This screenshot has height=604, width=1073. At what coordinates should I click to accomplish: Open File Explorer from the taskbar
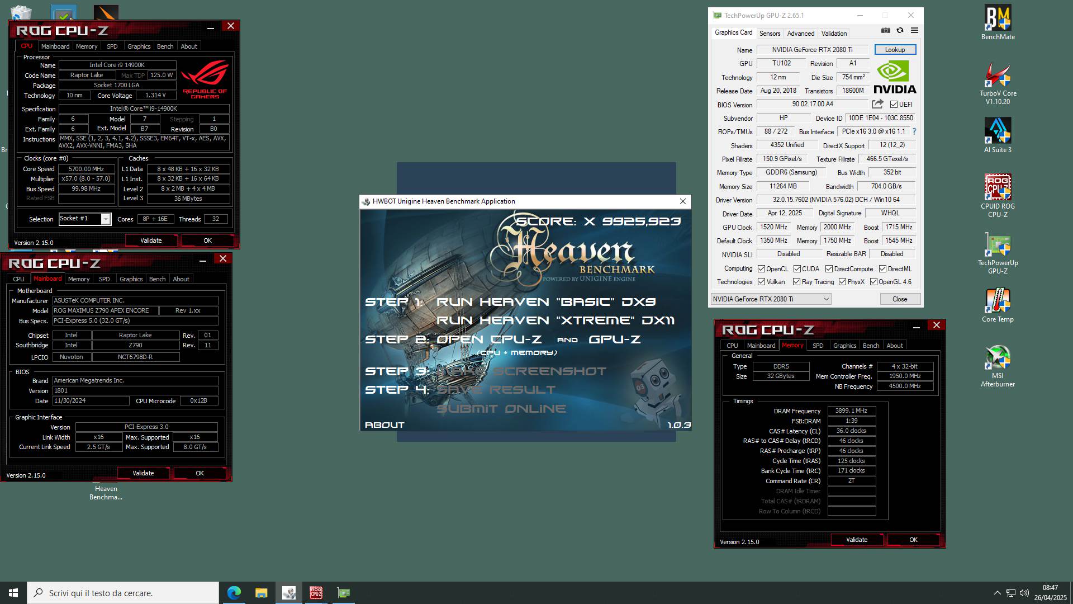click(261, 593)
